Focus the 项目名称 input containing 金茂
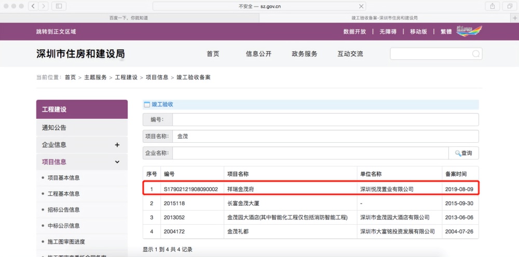Viewport: 519px width, 257px height. coord(325,136)
